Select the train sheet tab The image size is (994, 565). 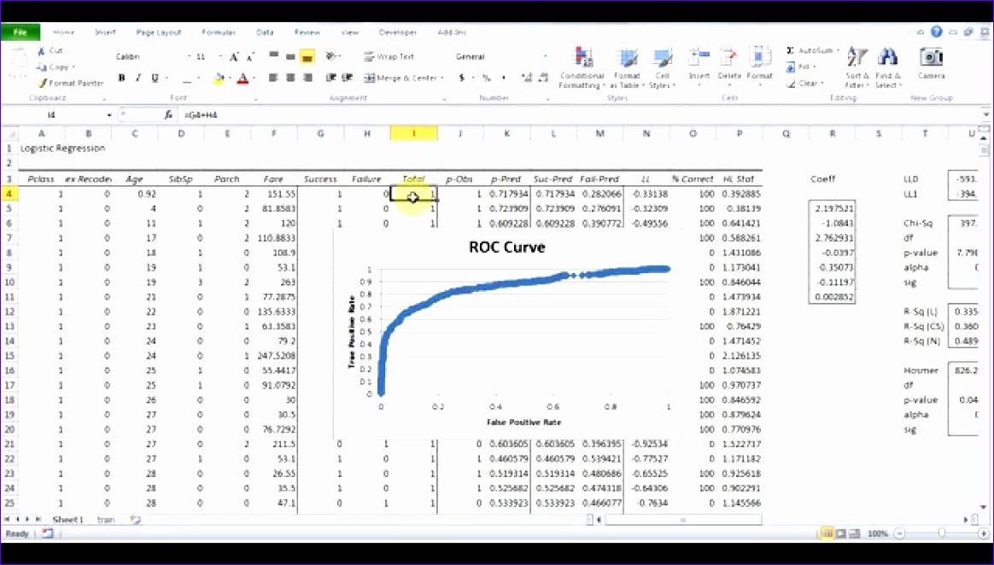106,519
